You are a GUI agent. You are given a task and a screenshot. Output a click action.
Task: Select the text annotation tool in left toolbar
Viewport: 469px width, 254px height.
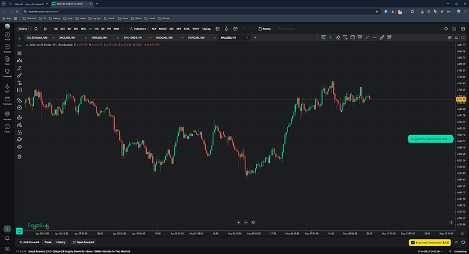coord(20,83)
